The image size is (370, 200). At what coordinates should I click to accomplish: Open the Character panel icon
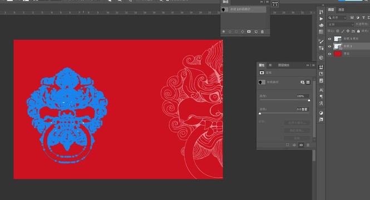pos(321,90)
